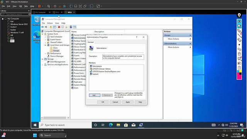
Task: Click the send Ctrl+Alt+Del toolbar icon
Action: (x=48, y=6)
